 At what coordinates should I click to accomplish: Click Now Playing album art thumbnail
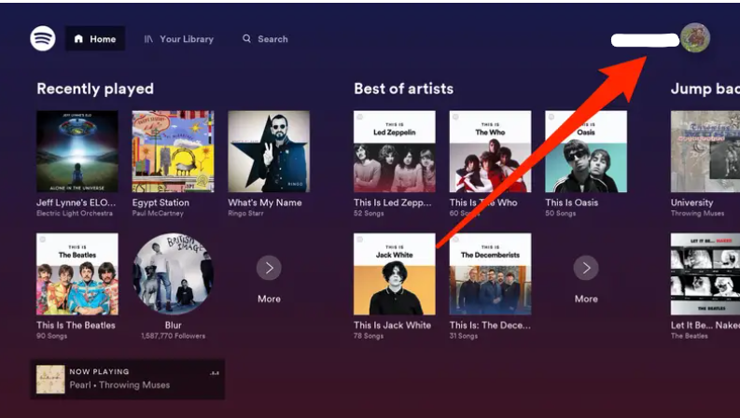[50, 380]
